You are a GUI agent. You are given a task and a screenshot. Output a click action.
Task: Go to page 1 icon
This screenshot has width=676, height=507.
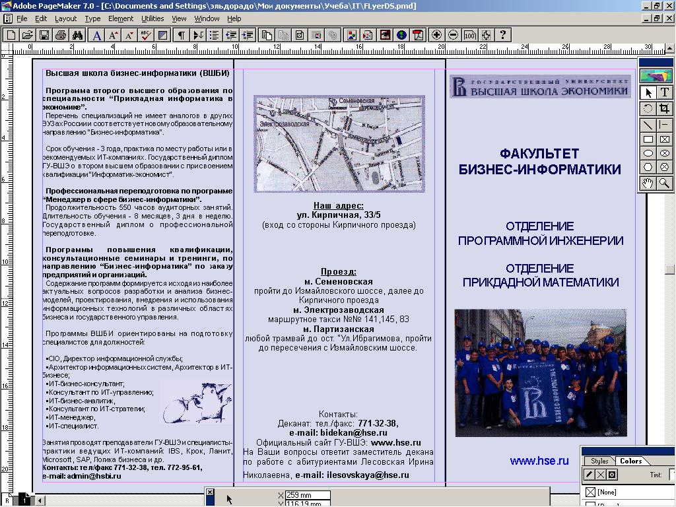click(x=24, y=500)
